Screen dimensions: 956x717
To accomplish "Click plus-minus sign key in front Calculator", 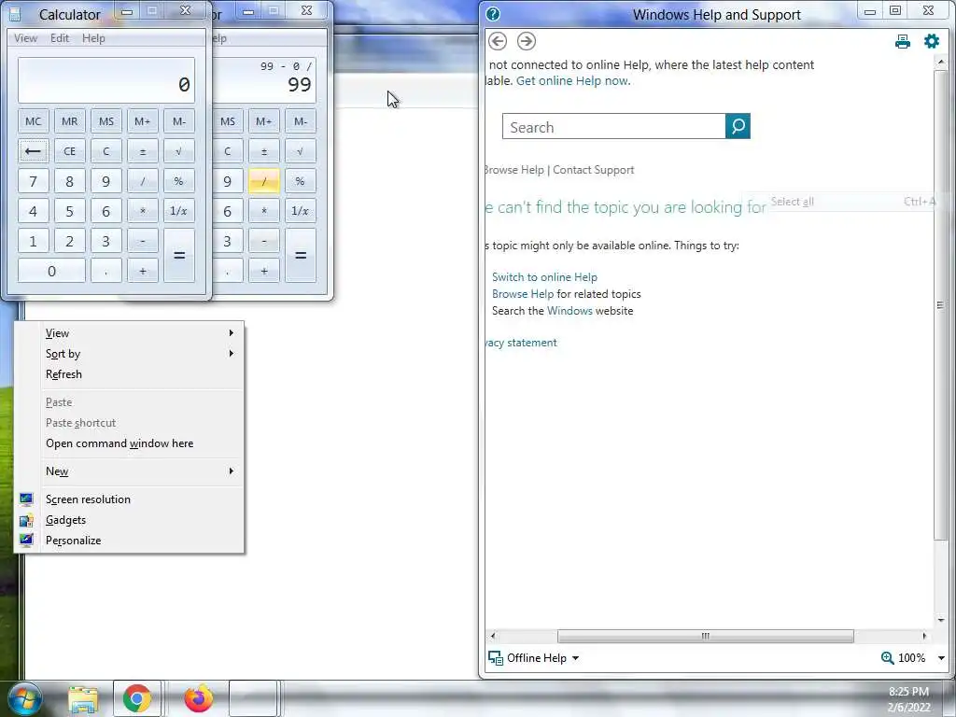I will click(143, 151).
